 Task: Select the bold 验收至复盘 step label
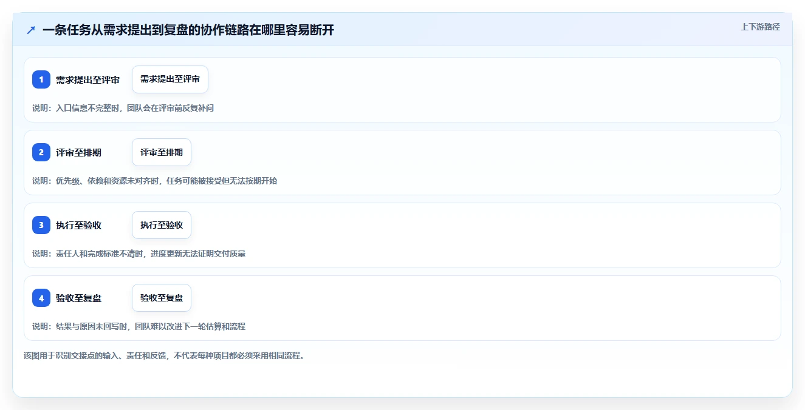point(78,298)
